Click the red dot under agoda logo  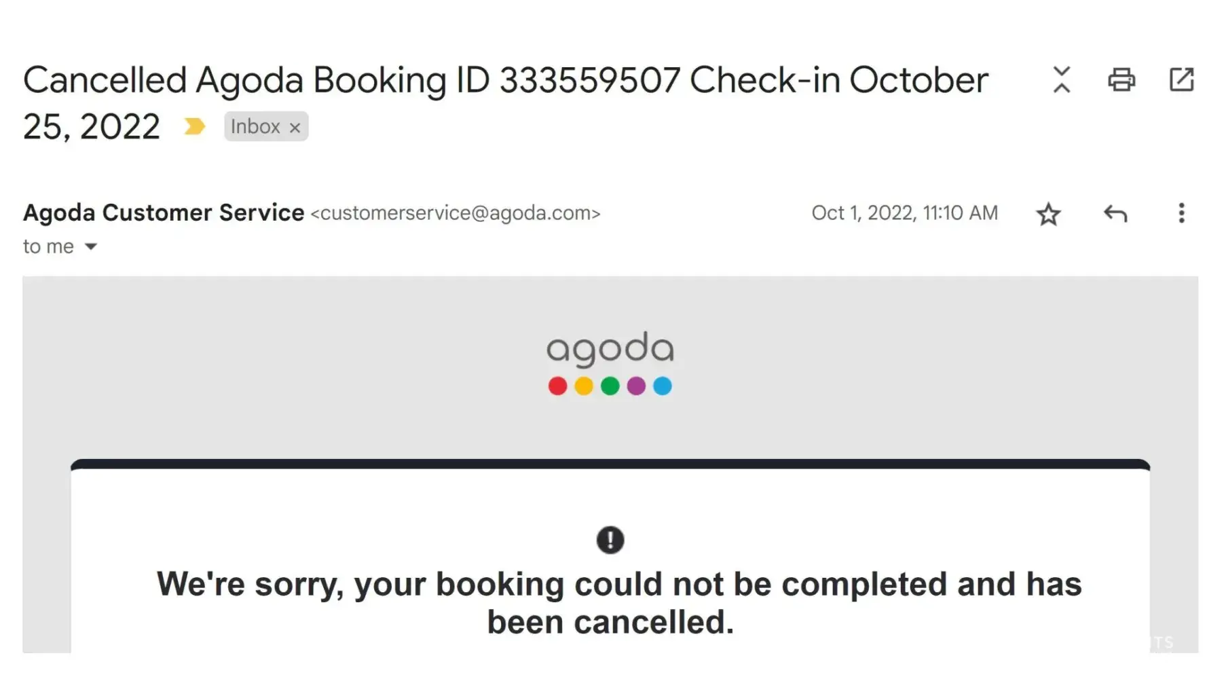(557, 386)
